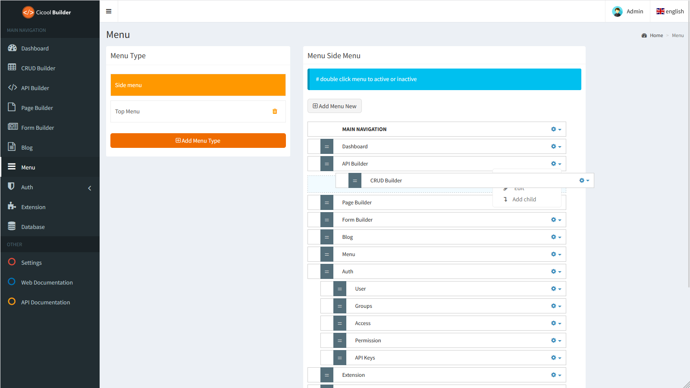Open Dashboard row gear dropdown
Viewport: 690px width, 388px height.
tap(556, 147)
